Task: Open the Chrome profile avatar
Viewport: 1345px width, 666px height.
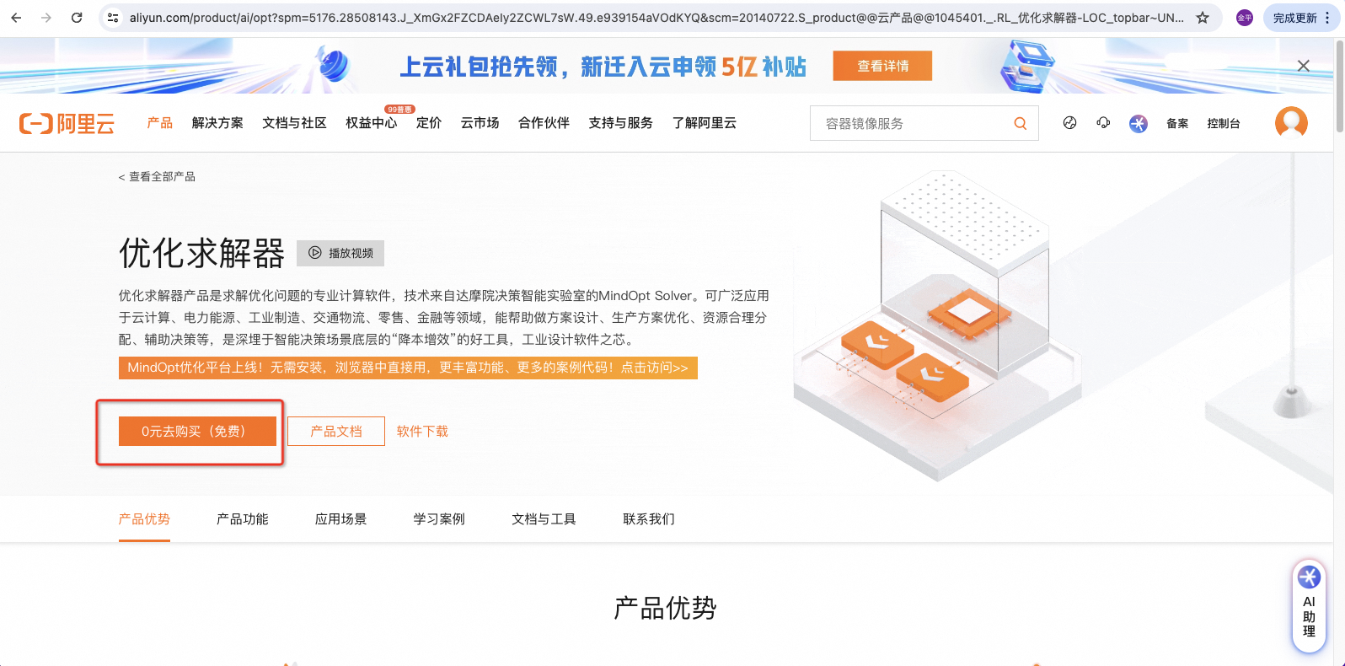Action: (x=1245, y=18)
